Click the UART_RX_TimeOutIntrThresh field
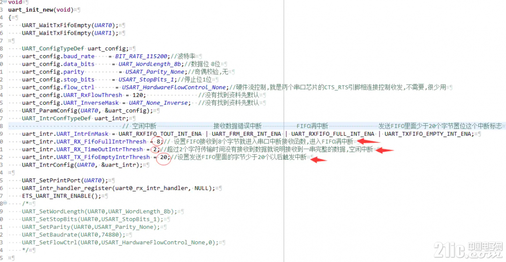This screenshot has width=506, height=262. (x=99, y=149)
